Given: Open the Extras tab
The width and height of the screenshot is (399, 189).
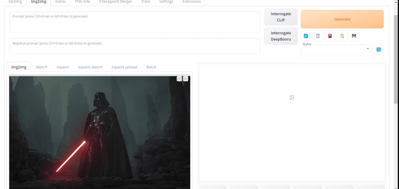Looking at the screenshot, I should [60, 2].
